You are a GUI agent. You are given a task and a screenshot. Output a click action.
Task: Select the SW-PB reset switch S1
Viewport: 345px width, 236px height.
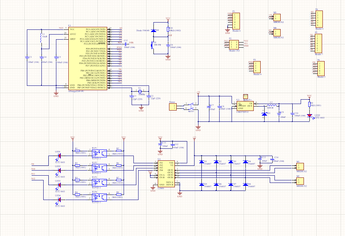[152, 45]
